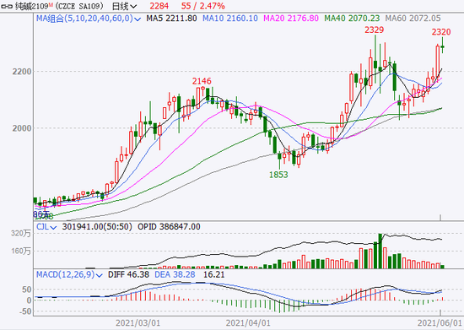Image resolution: width=464 pixels, height=330 pixels.
Task: Open the 日线 period dropdown
Action: click(124, 6)
